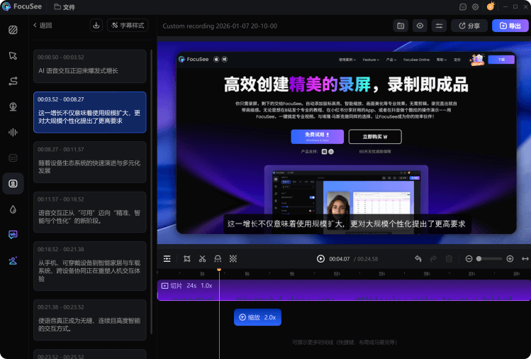
Task: Select subtitle entry 00:18.52 - 00:21.38
Action: tap(90, 266)
